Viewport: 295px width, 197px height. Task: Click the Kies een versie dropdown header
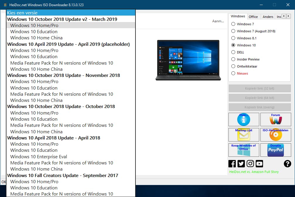71,13
